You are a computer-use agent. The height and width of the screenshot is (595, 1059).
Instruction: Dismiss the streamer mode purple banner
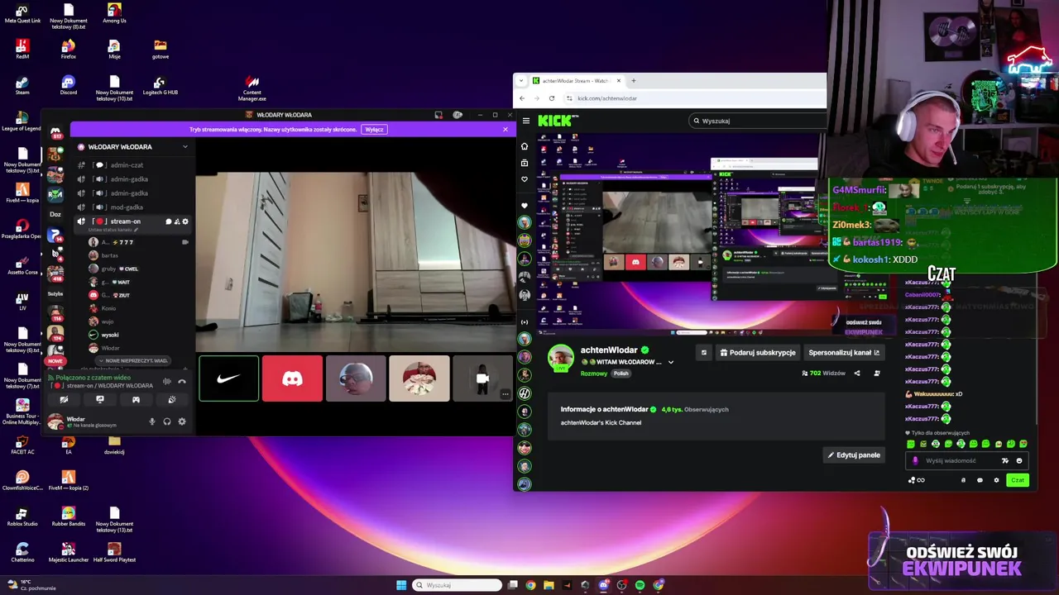505,129
